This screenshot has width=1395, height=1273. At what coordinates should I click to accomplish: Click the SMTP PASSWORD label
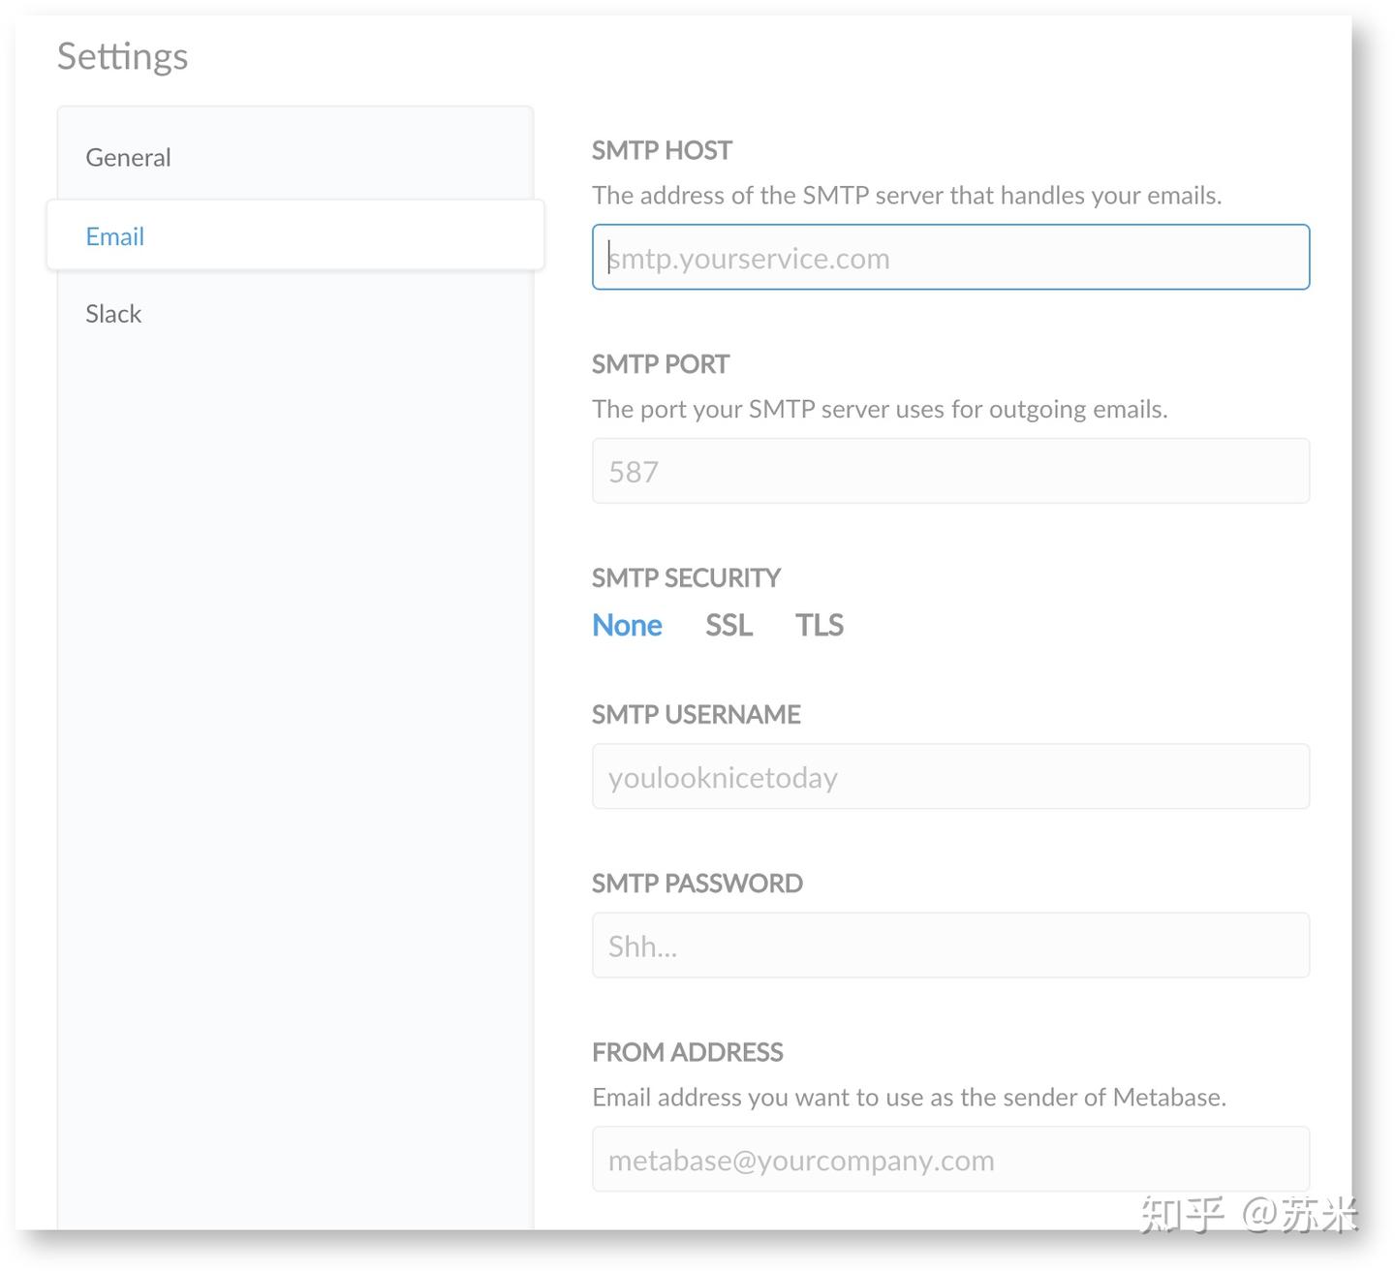click(697, 884)
